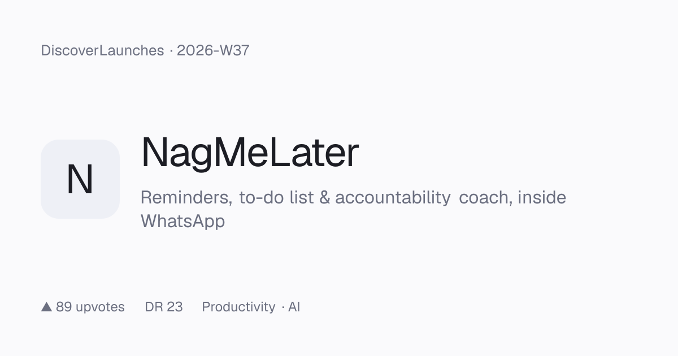Open the AI category tag
The image size is (678, 356).
click(x=294, y=307)
